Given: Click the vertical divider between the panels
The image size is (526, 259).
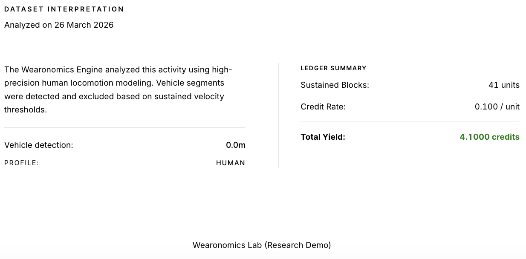Looking at the screenshot, I should (278, 116).
